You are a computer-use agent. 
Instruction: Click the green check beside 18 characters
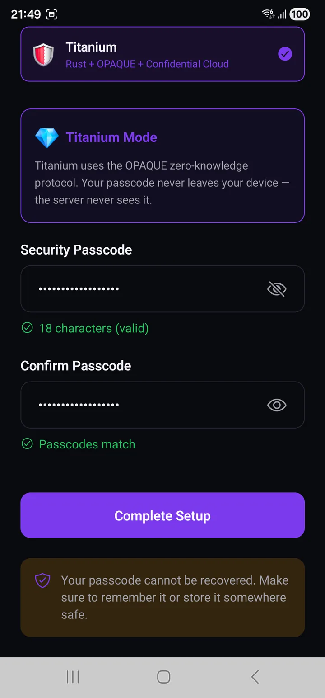27,328
